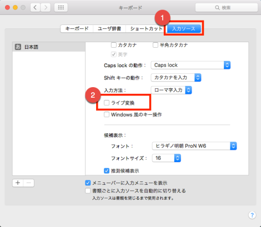Add an input source with plus button

click(x=18, y=183)
